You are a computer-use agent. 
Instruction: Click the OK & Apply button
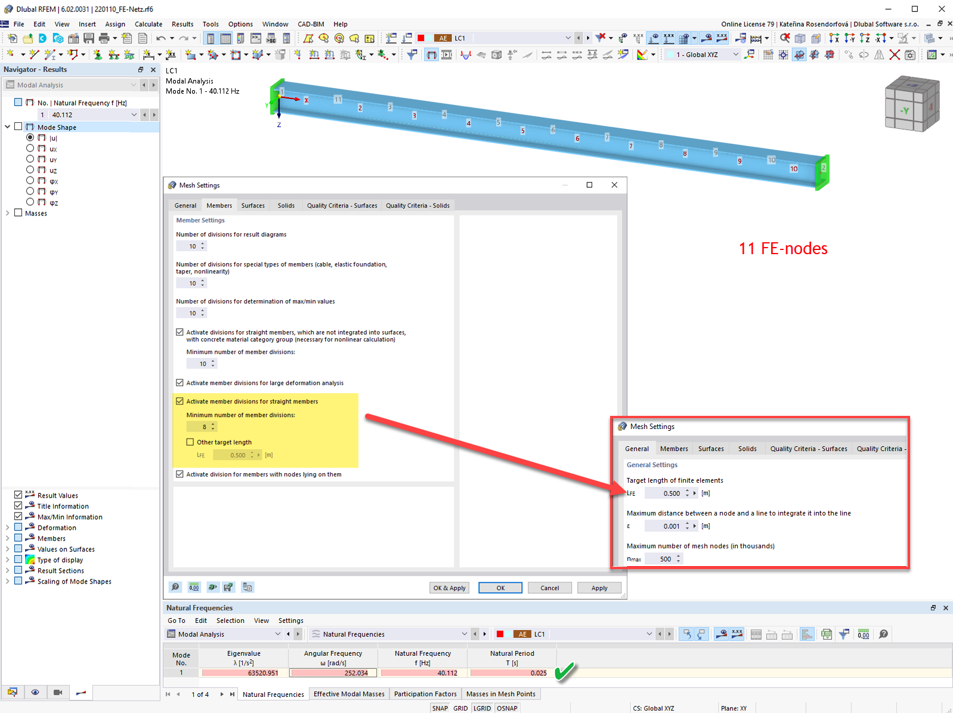click(x=449, y=588)
